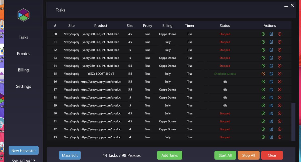Viewport: 301px width, 162px height.
Task: Open the Proxies section in sidebar
Action: point(24,54)
